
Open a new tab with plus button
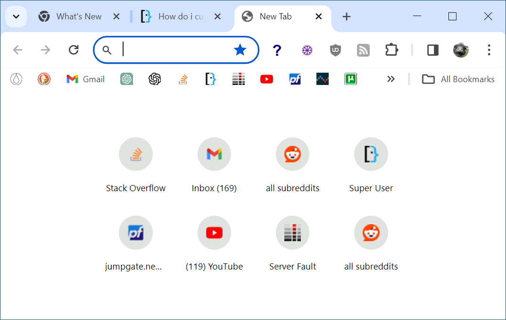pos(346,17)
